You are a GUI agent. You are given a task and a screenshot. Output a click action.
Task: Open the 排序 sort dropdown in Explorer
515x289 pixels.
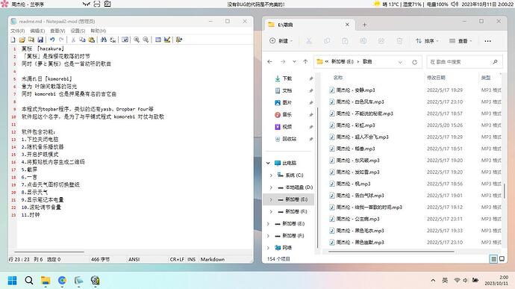(x=427, y=41)
